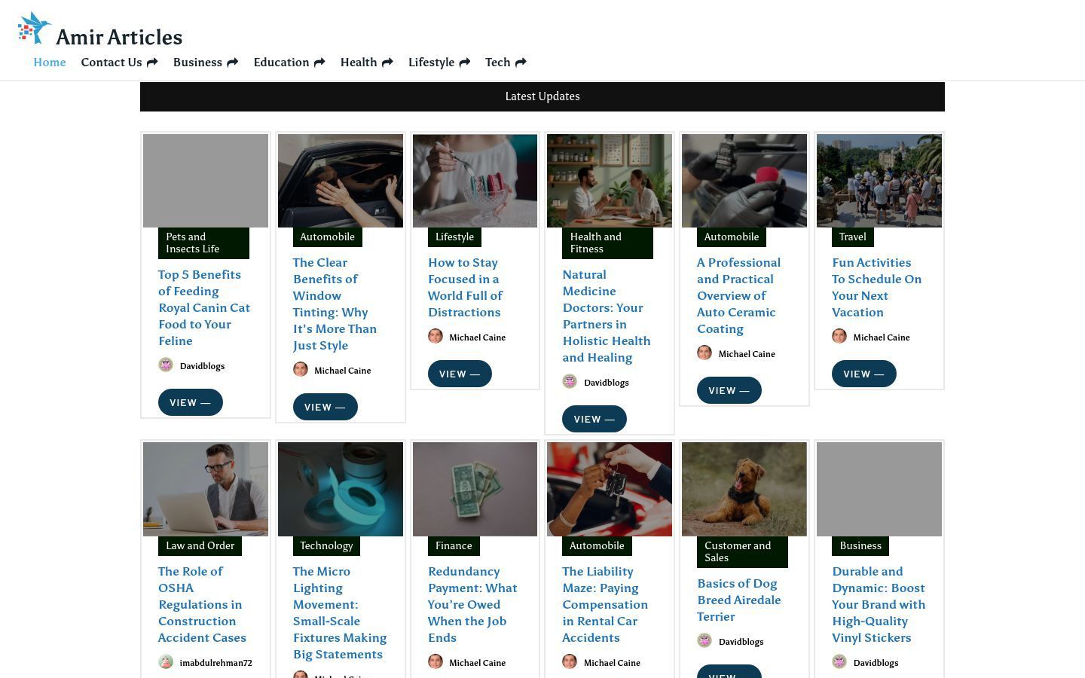
Task: Click author avatar on Fun Activities article
Action: click(839, 337)
